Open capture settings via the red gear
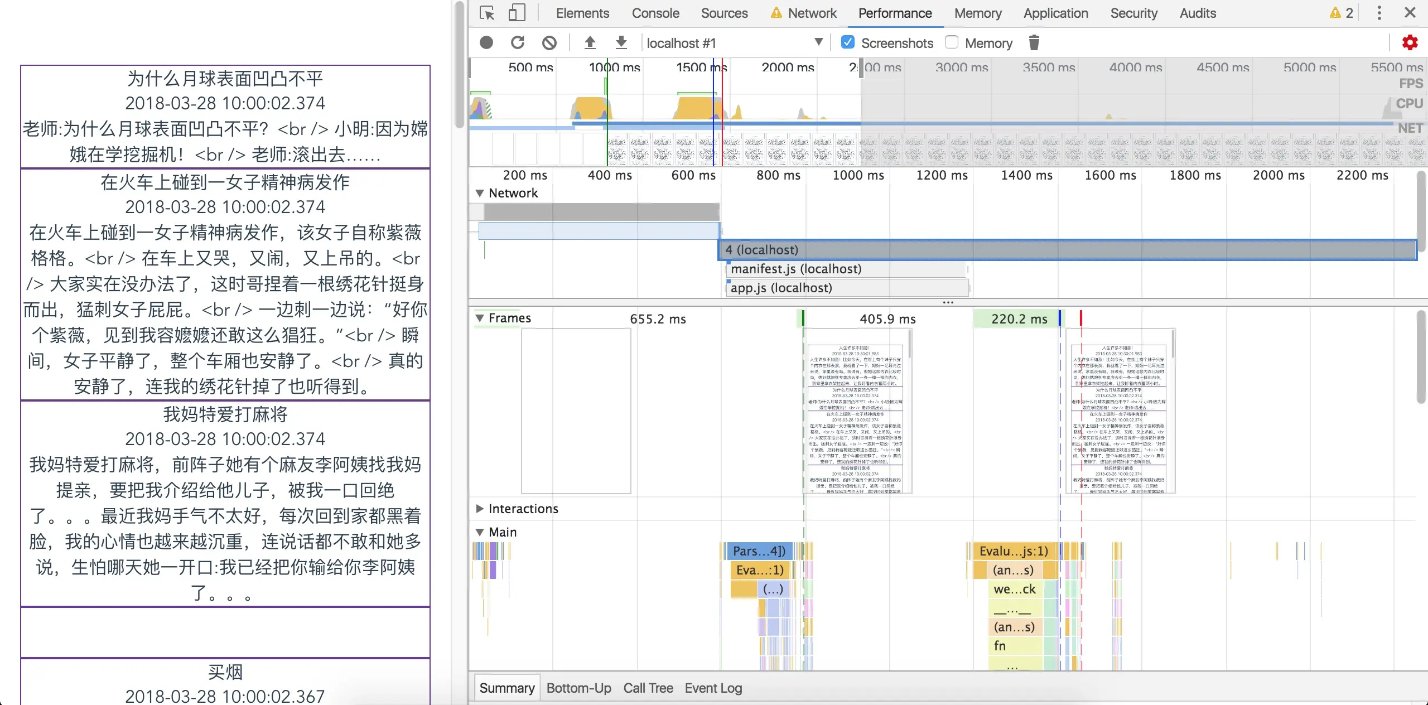The width and height of the screenshot is (1428, 705). [x=1410, y=42]
